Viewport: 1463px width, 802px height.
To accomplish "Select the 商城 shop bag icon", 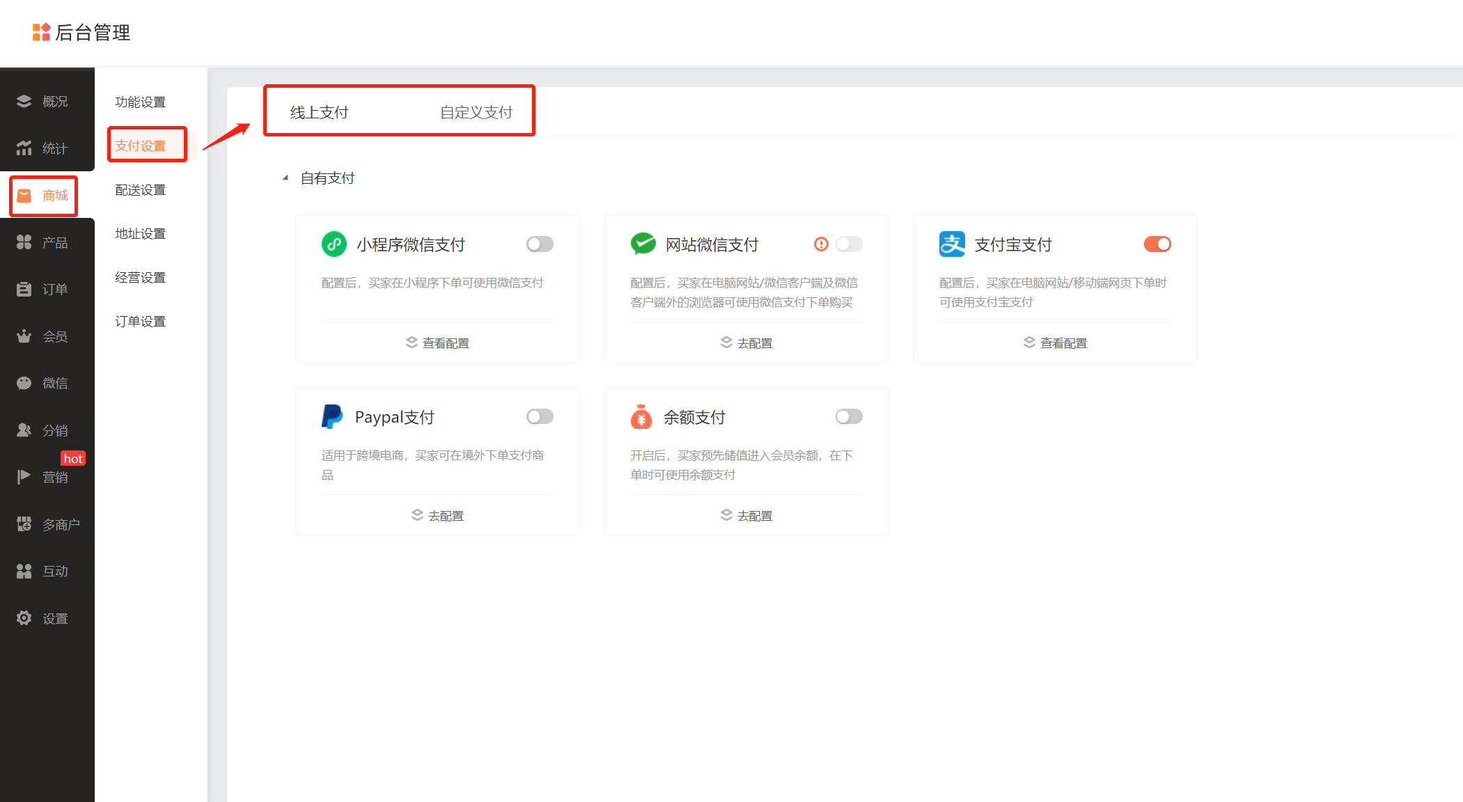I will click(24, 195).
